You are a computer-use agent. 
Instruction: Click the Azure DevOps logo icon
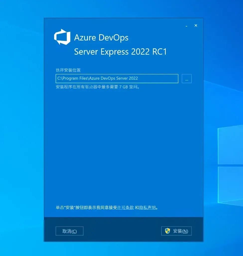point(62,37)
